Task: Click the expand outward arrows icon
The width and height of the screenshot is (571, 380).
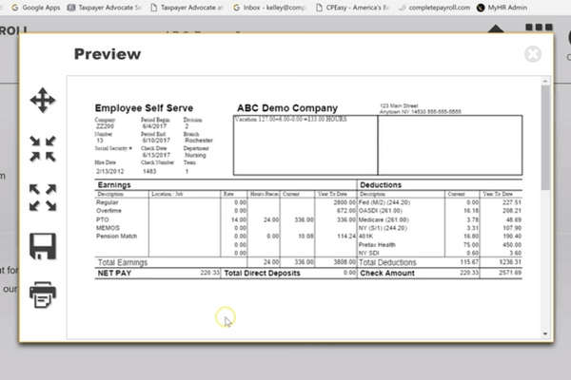Action: 43,198
